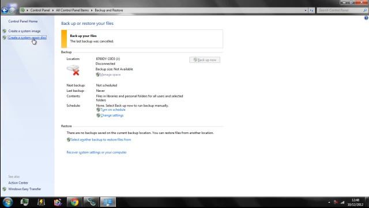
Task: Open the clock showing 12:48
Action: 355,202
